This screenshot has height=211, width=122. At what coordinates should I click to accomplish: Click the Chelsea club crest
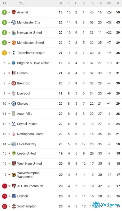(14, 103)
